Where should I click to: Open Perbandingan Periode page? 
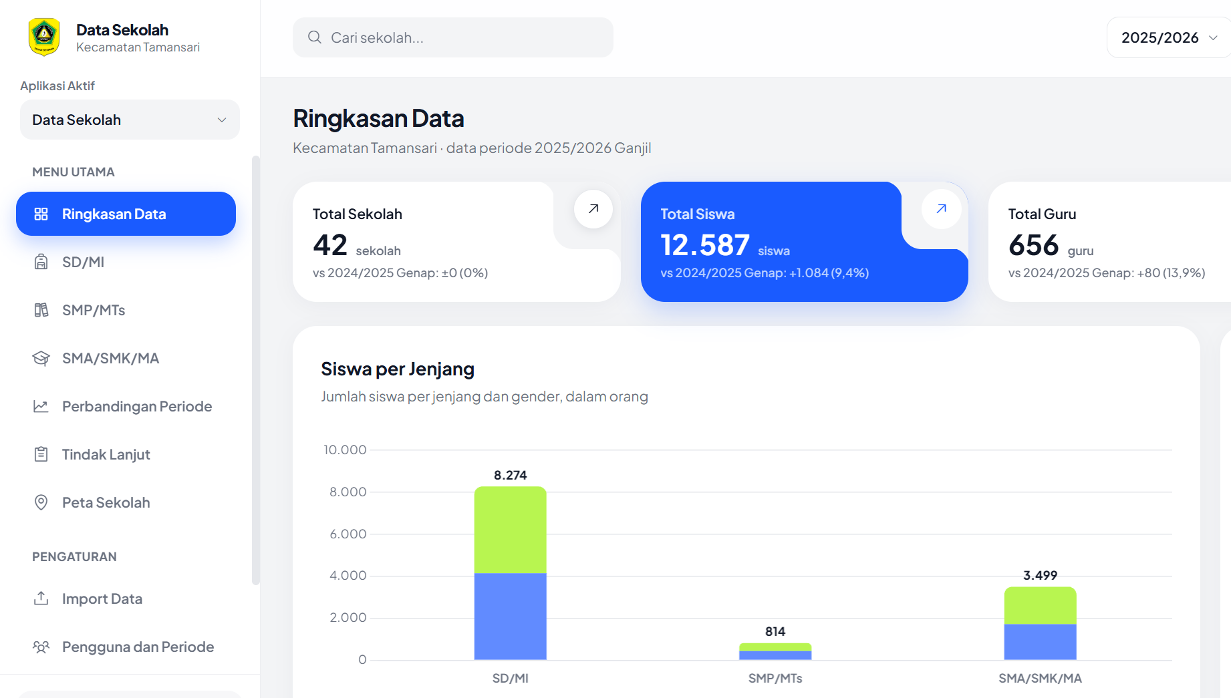tap(126, 406)
